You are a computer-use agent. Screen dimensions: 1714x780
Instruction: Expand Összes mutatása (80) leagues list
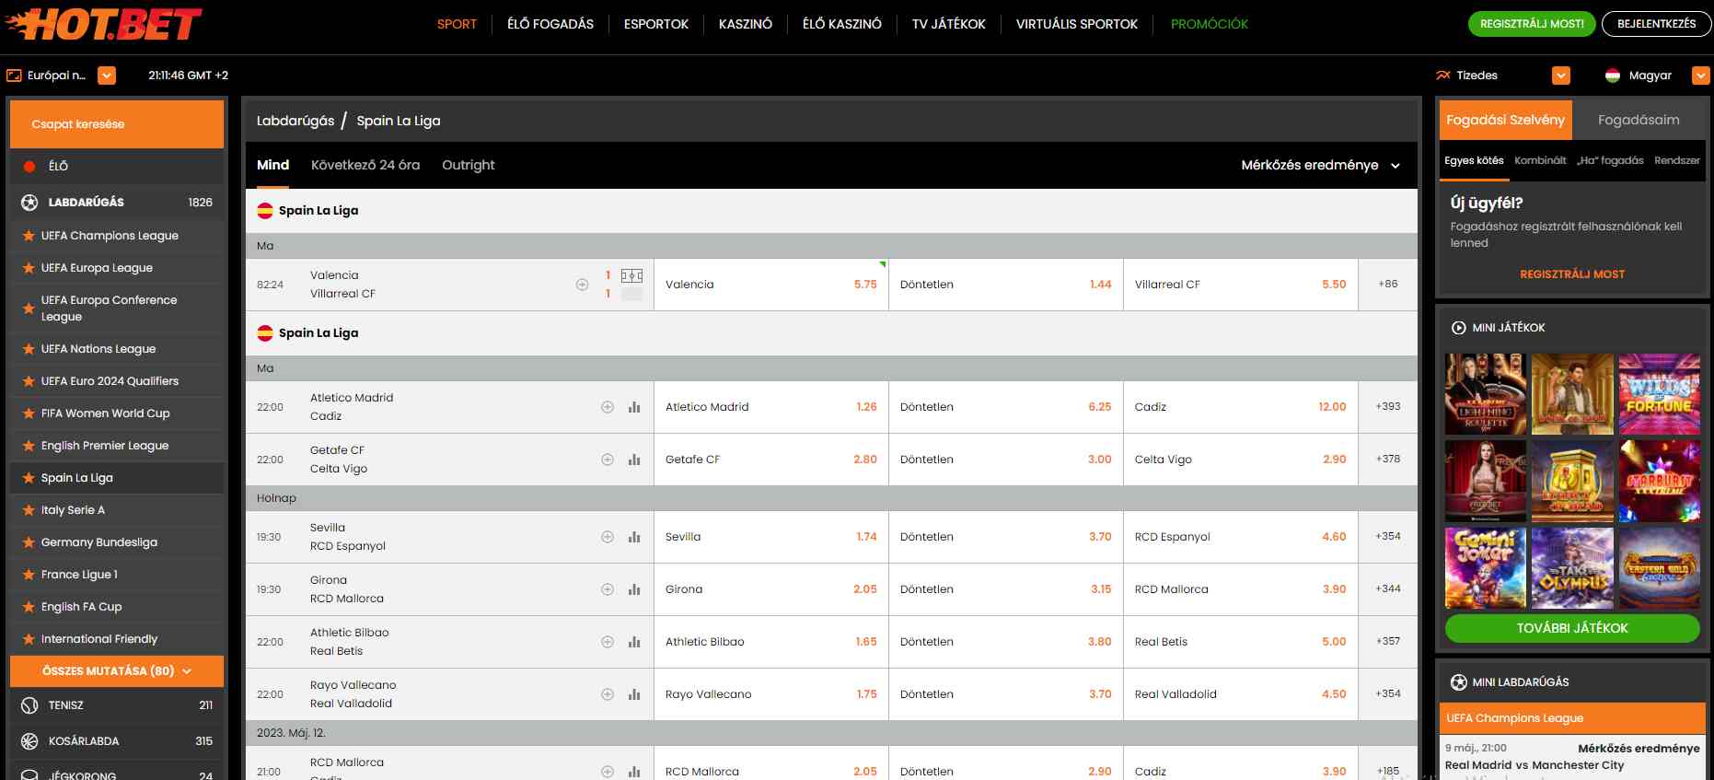click(117, 671)
